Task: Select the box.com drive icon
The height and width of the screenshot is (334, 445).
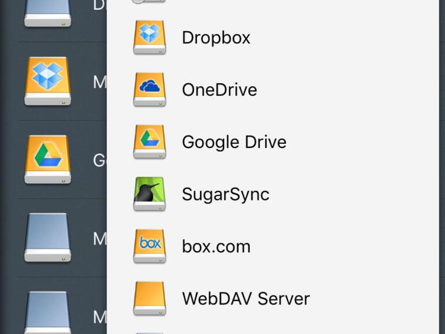Action: 150,246
